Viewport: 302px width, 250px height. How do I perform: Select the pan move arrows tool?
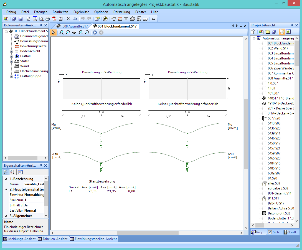[74, 32]
